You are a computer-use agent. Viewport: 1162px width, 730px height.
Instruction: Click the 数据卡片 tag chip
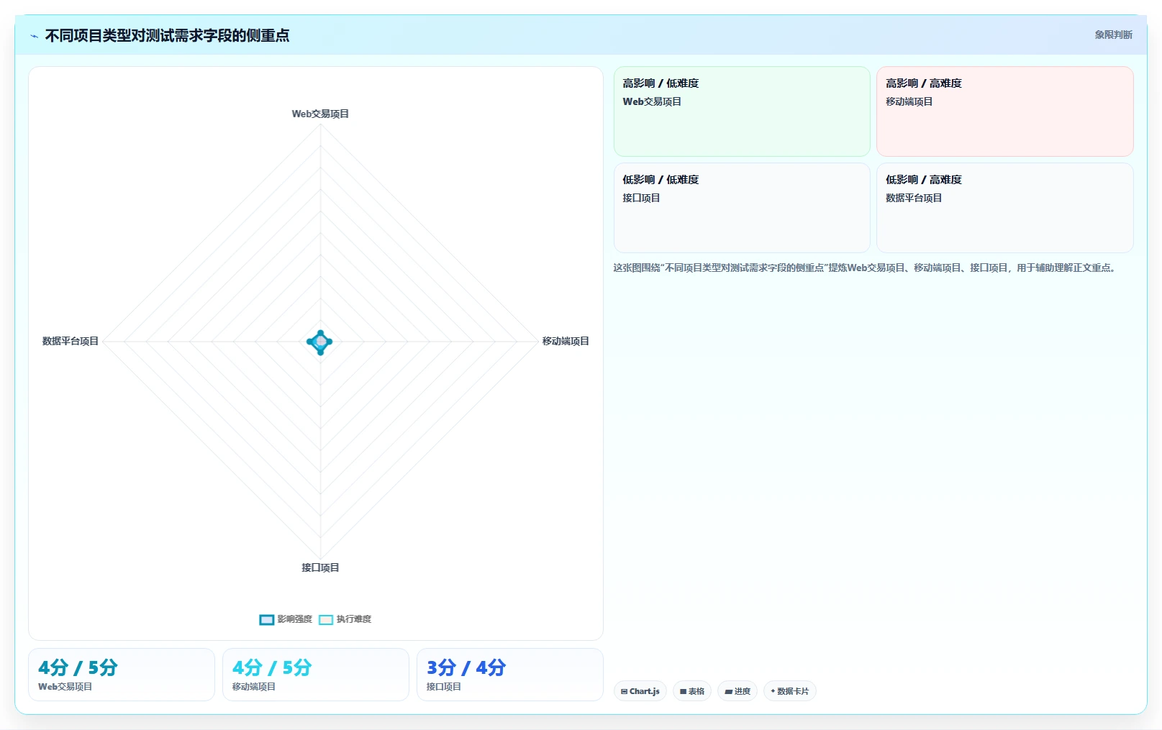point(790,691)
